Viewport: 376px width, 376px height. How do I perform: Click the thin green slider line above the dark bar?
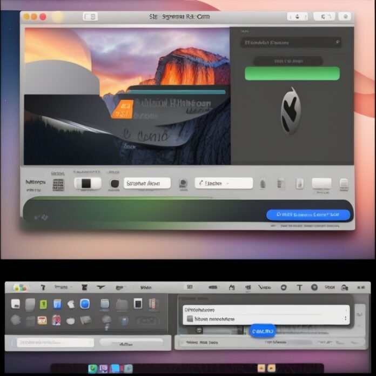click(x=122, y=198)
